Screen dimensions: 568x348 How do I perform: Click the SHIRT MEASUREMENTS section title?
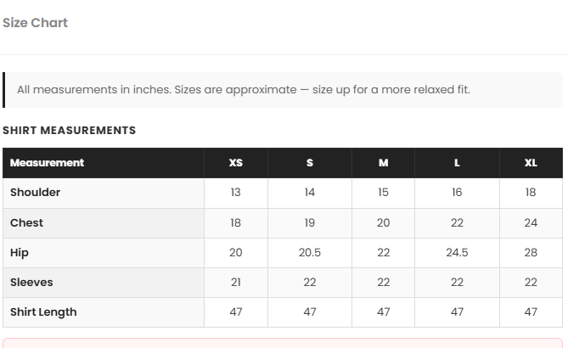[69, 131]
